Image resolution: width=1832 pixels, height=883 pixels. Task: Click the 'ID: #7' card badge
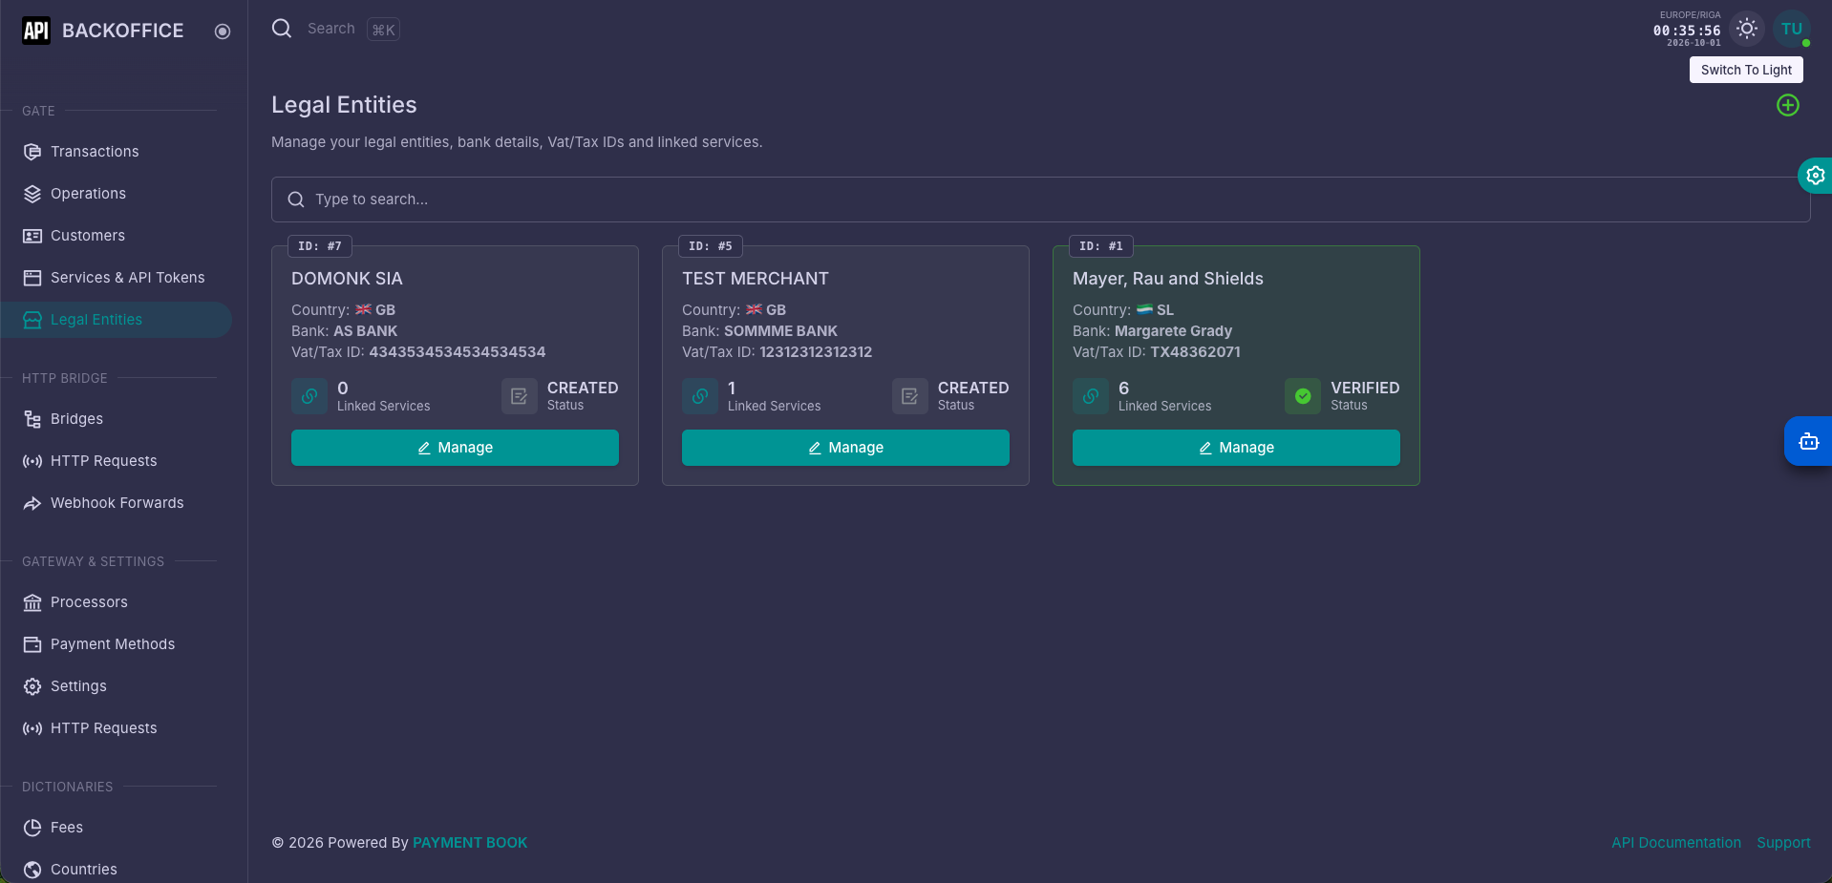tap(320, 246)
